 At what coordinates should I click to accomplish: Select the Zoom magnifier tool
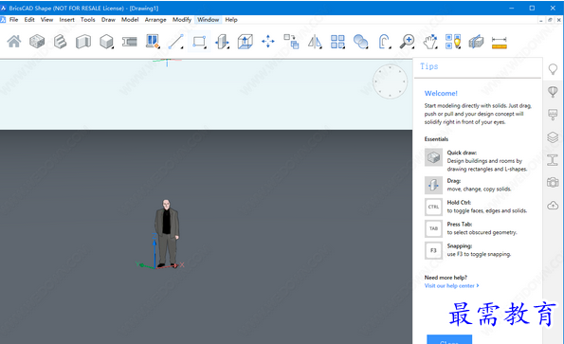pos(408,42)
